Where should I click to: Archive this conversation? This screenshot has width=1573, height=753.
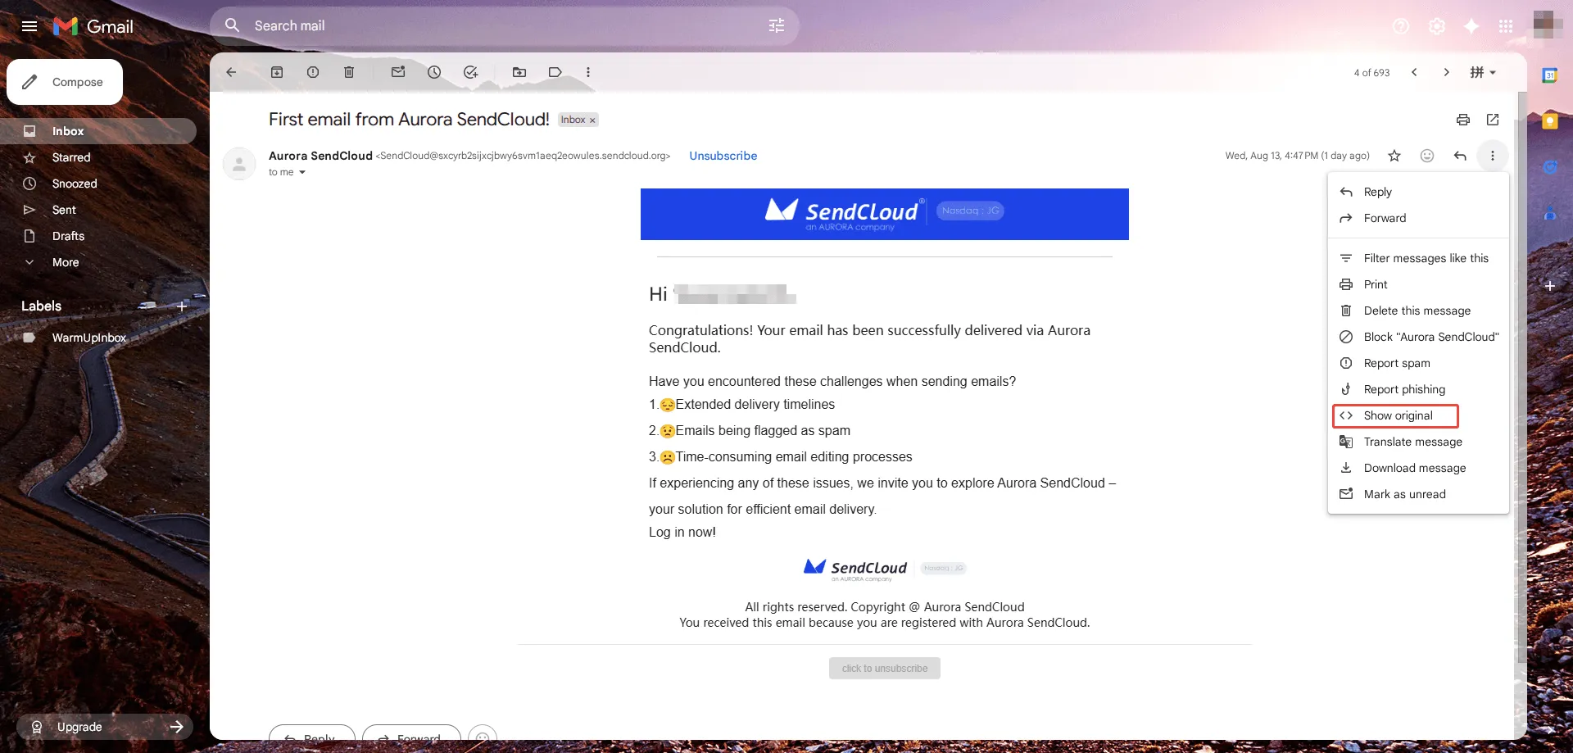point(277,72)
